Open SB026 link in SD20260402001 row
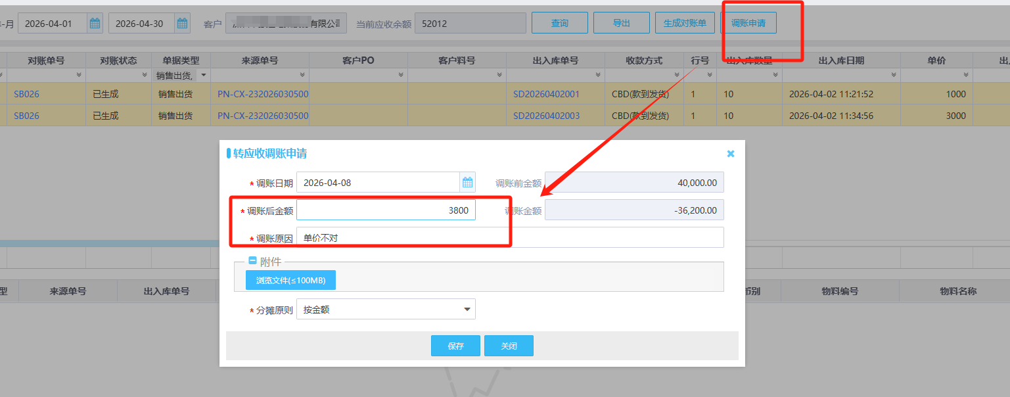This screenshot has width=1010, height=397. click(26, 94)
